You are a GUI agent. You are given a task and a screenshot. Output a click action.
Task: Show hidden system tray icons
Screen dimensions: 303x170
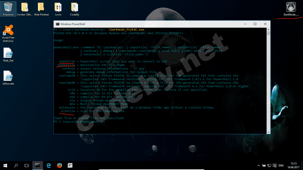click(259, 166)
